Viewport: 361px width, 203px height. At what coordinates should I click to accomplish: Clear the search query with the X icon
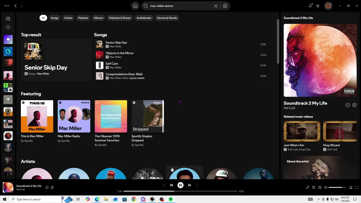coord(216,6)
